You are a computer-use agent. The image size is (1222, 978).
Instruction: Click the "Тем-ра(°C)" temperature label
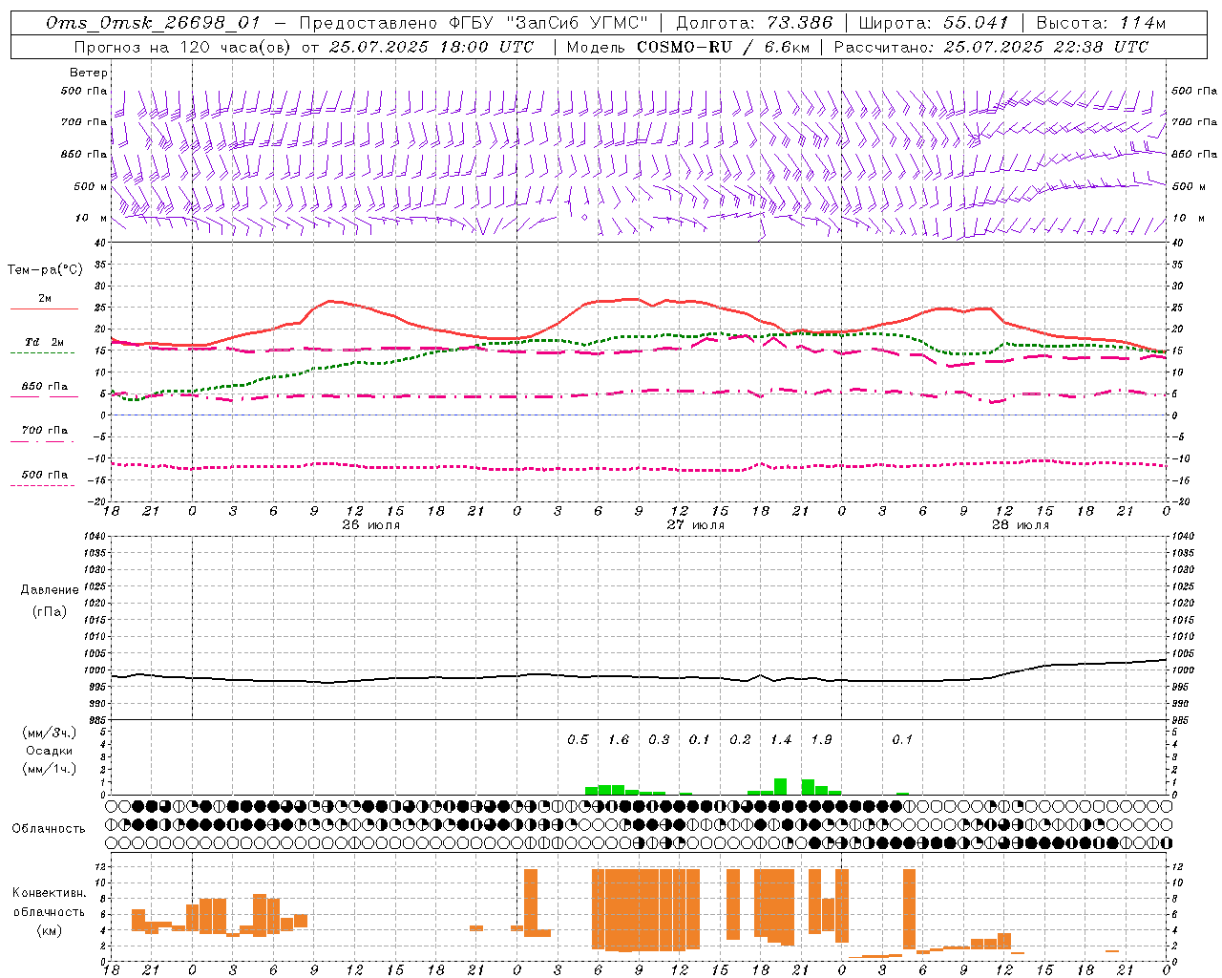[45, 270]
